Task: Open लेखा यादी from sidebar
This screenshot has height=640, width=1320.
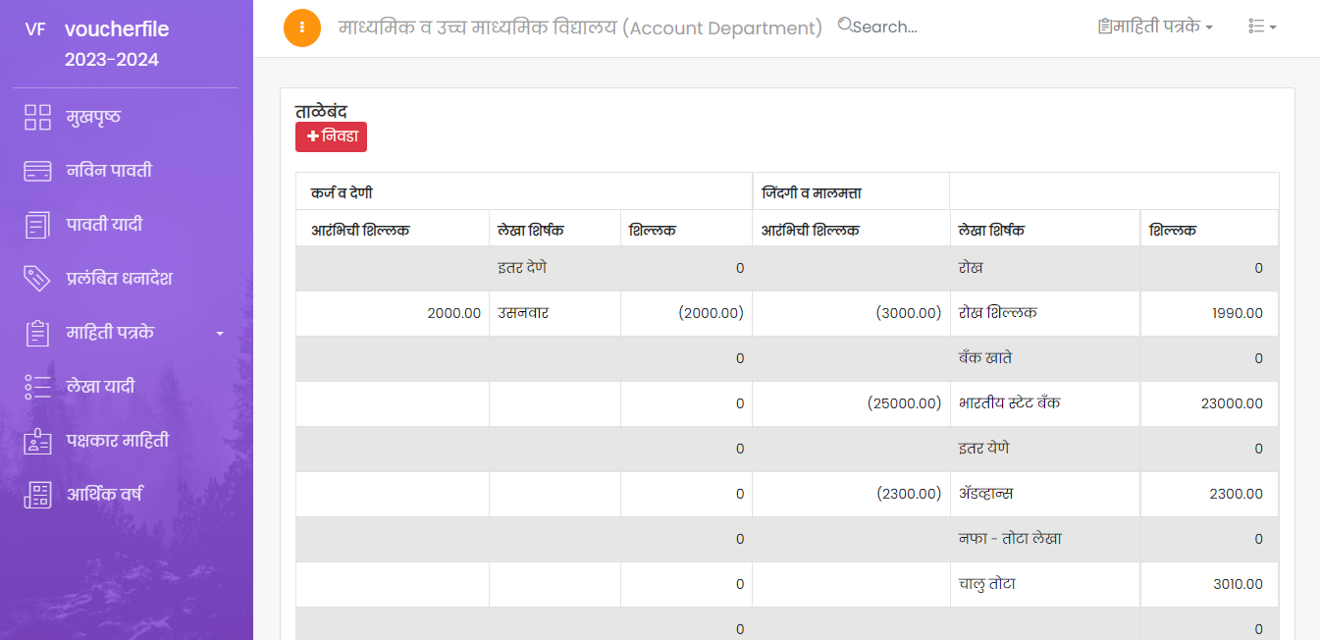Action: (100, 387)
